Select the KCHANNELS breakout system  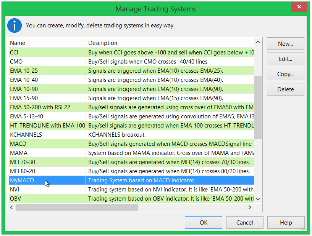pos(46,134)
